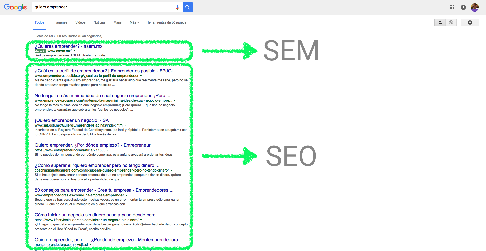Open the notifications bell icon
This screenshot has height=251, width=486.
pyautogui.click(x=463, y=7)
